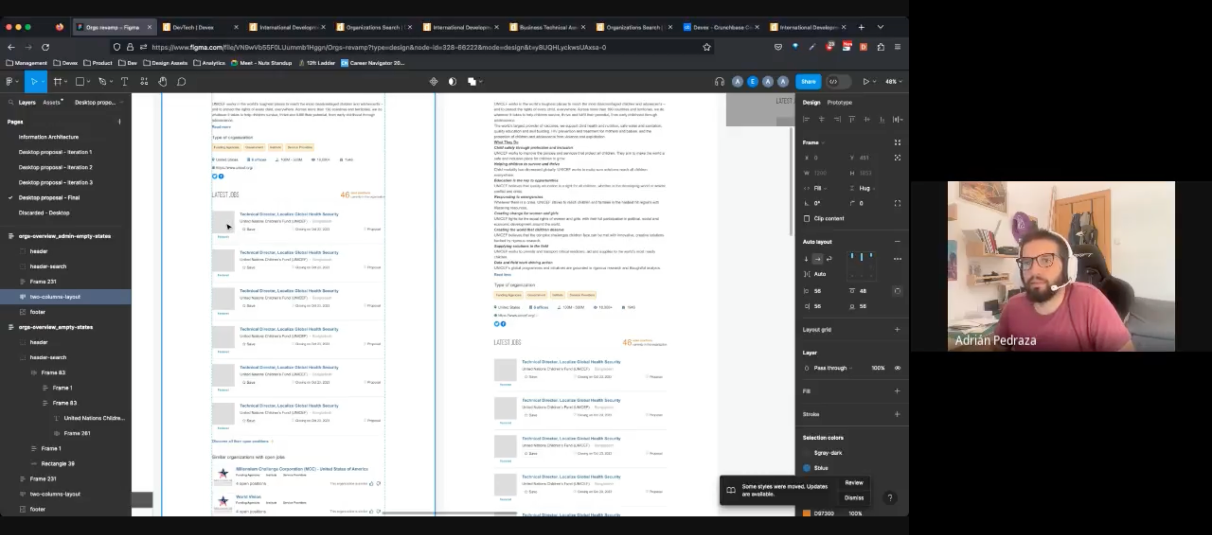Click the Sblue color swatch
Image resolution: width=1212 pixels, height=535 pixels.
point(807,468)
